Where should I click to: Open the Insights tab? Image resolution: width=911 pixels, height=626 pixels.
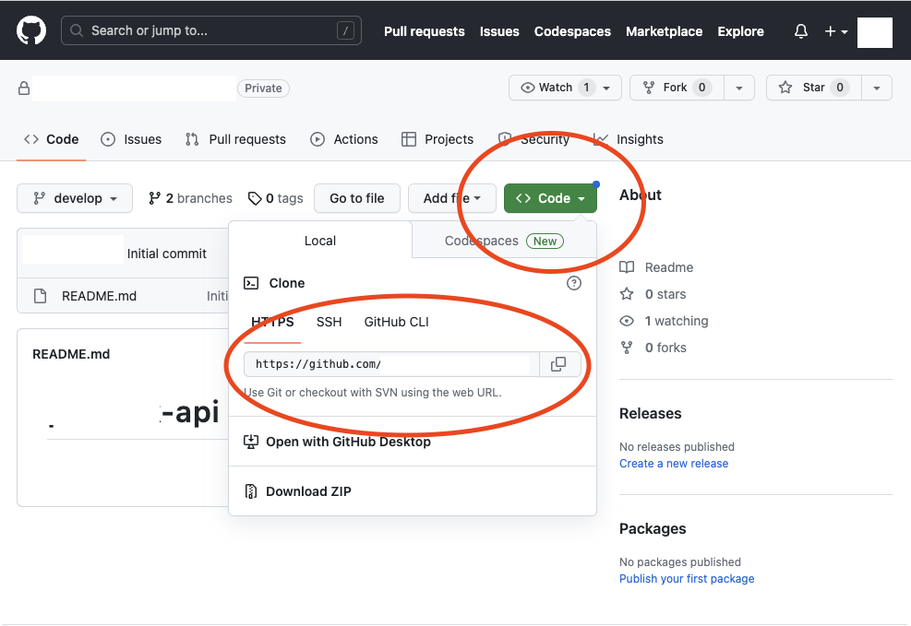coord(628,139)
